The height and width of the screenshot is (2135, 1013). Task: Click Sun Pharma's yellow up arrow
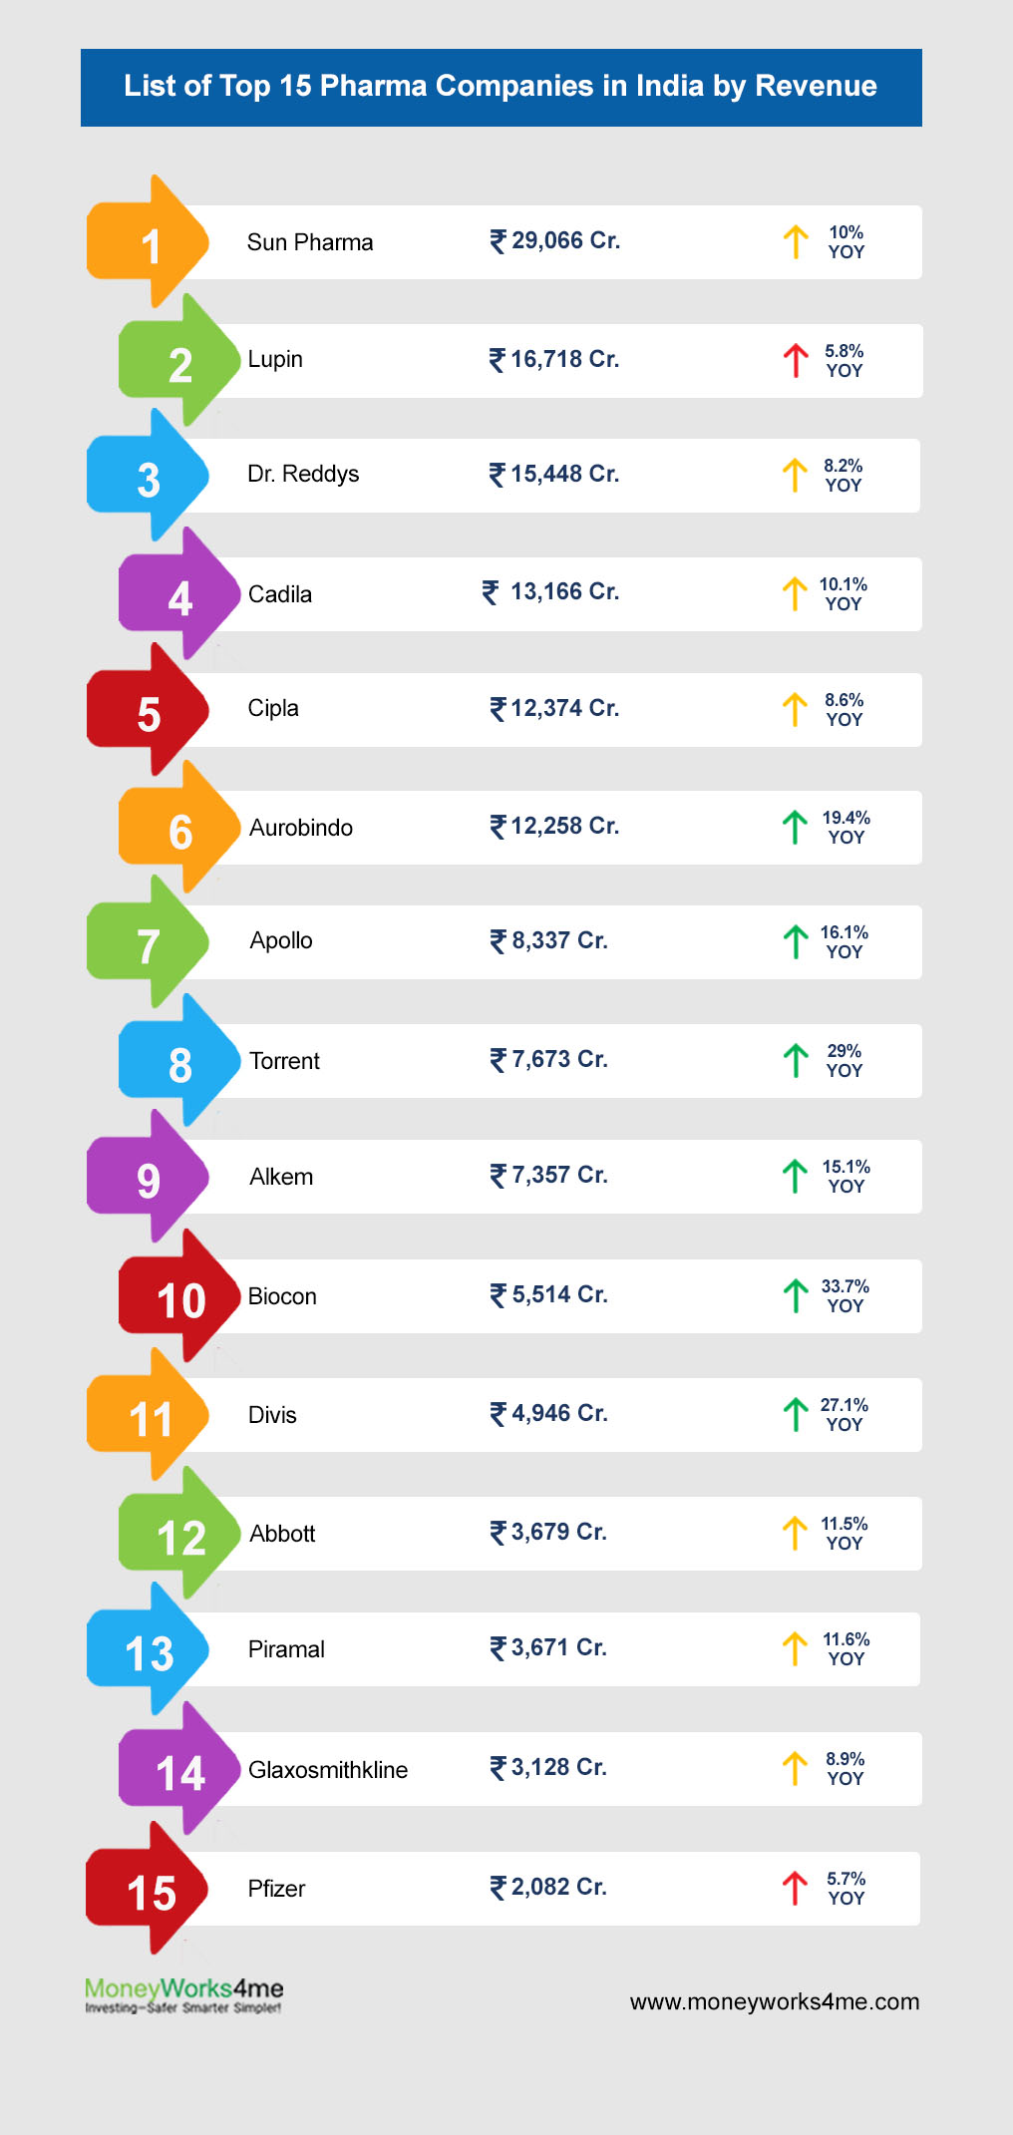pyautogui.click(x=795, y=241)
